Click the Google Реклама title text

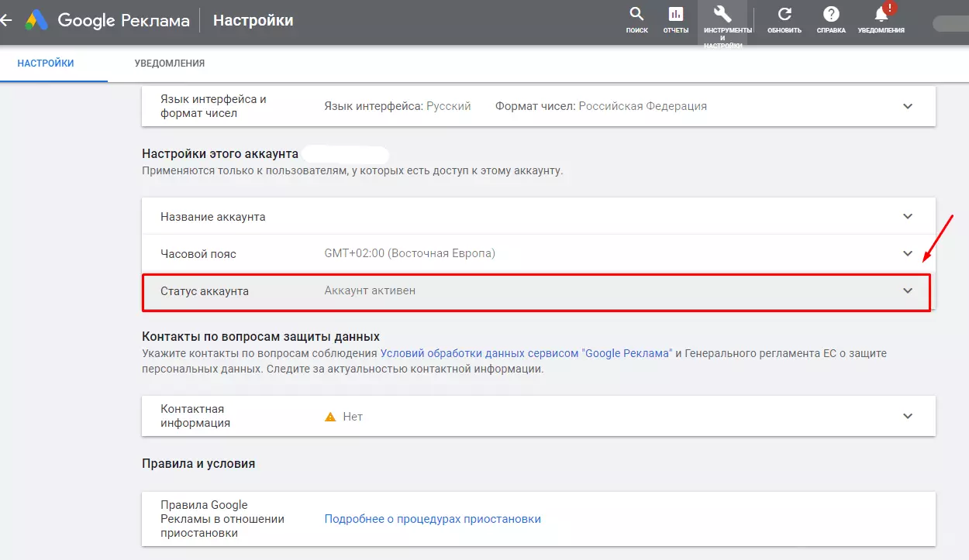click(123, 20)
